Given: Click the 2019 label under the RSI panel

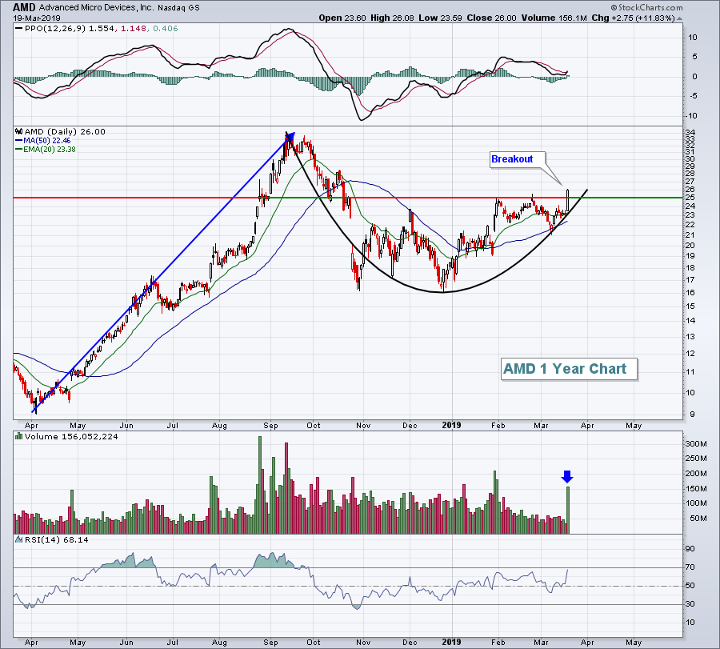Looking at the screenshot, I should point(452,642).
